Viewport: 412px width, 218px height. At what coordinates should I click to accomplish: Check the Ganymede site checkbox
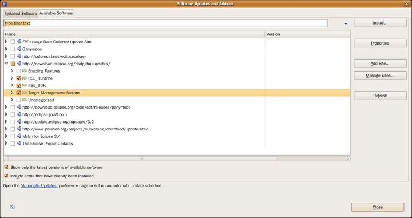(x=13, y=49)
